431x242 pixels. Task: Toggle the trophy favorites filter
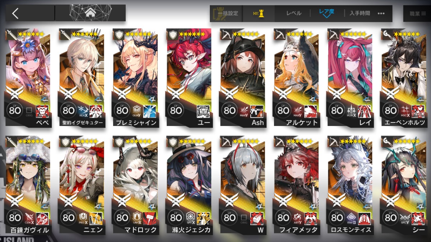259,13
